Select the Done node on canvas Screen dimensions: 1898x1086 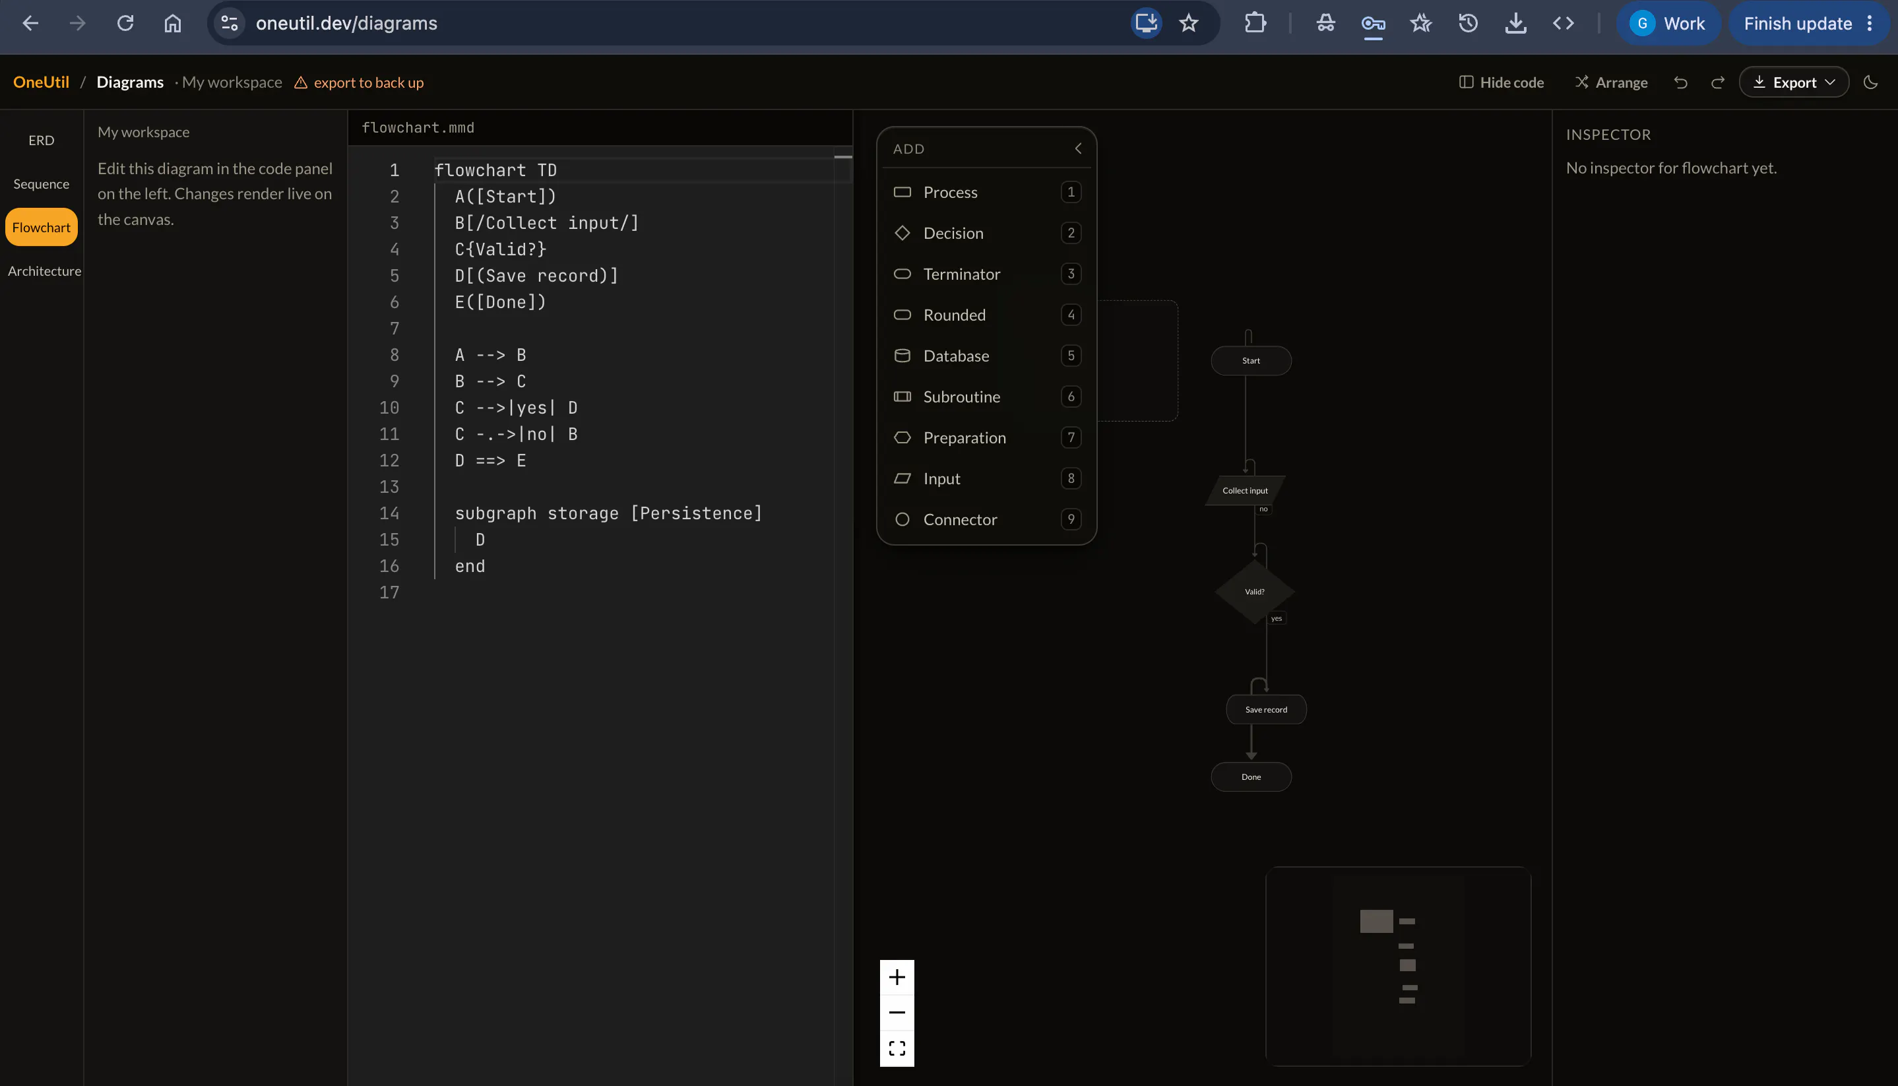1251,777
